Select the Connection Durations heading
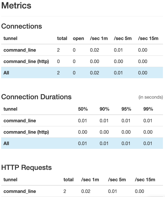Screen dimensions: 165x197 click(36, 97)
